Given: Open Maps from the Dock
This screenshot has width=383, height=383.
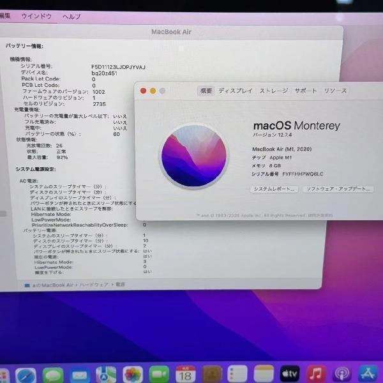Looking at the screenshot, I should [x=106, y=375].
